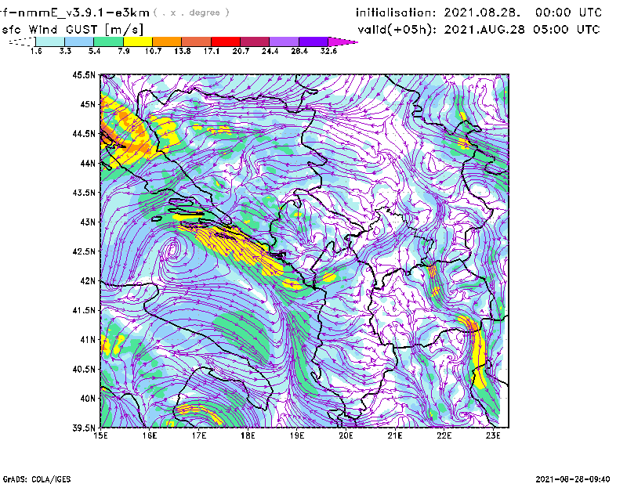Image resolution: width=627 pixels, height=484 pixels.
Task: Click the lavender 24.4–28.4 legend swatch
Action: coord(285,42)
